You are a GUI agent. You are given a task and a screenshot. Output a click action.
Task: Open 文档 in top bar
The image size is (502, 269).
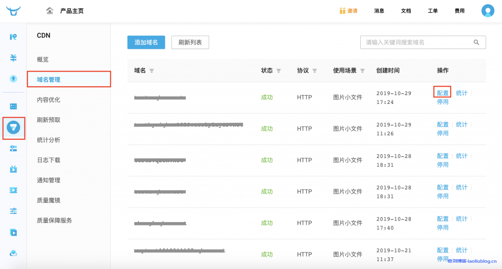pos(406,11)
